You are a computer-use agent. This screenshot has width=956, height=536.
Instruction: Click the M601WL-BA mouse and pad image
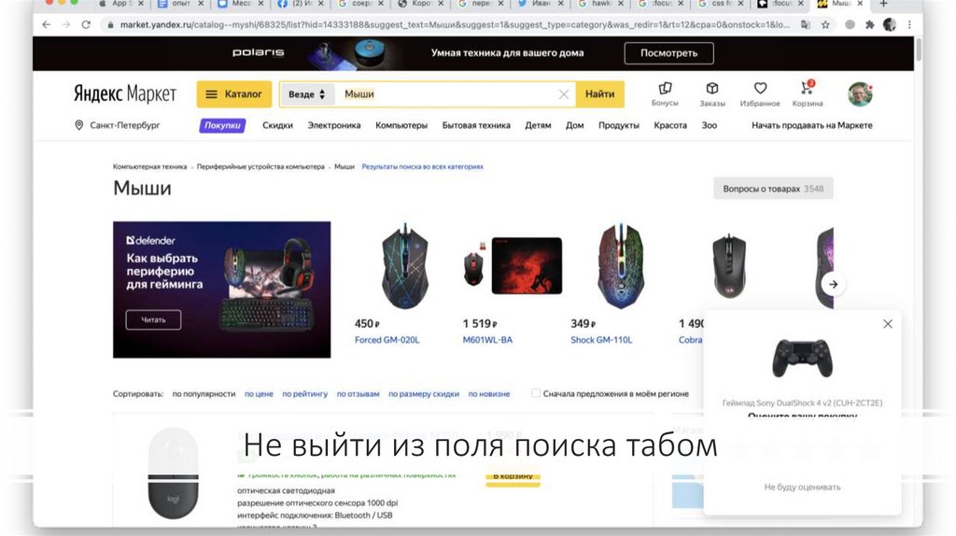click(x=513, y=266)
